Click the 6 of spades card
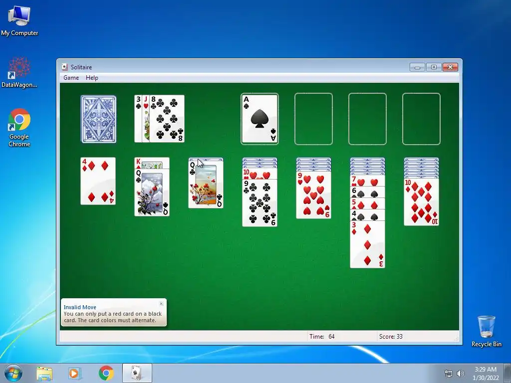Image resolution: width=511 pixels, height=383 pixels. pos(367,192)
